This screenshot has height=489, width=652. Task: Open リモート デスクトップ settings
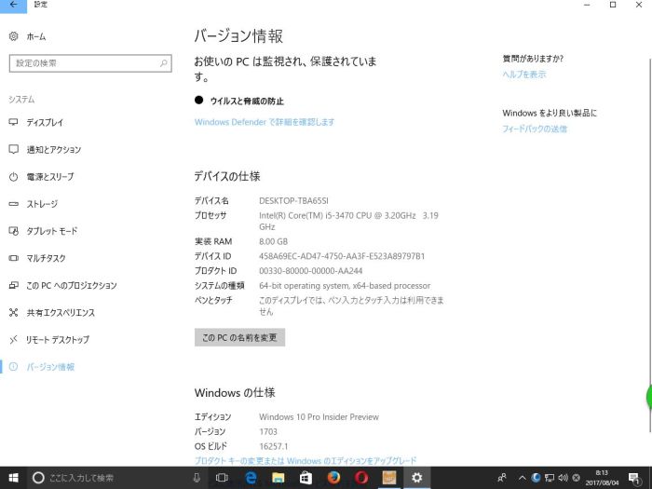coord(58,340)
